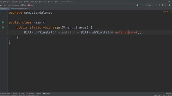172x96 pixels.
Task: Open the Tools menu
Action: pos(41,2)
